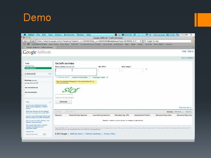The image size is (211, 158).
Task: Open the Bookmarks menu
Action: click(69, 35)
